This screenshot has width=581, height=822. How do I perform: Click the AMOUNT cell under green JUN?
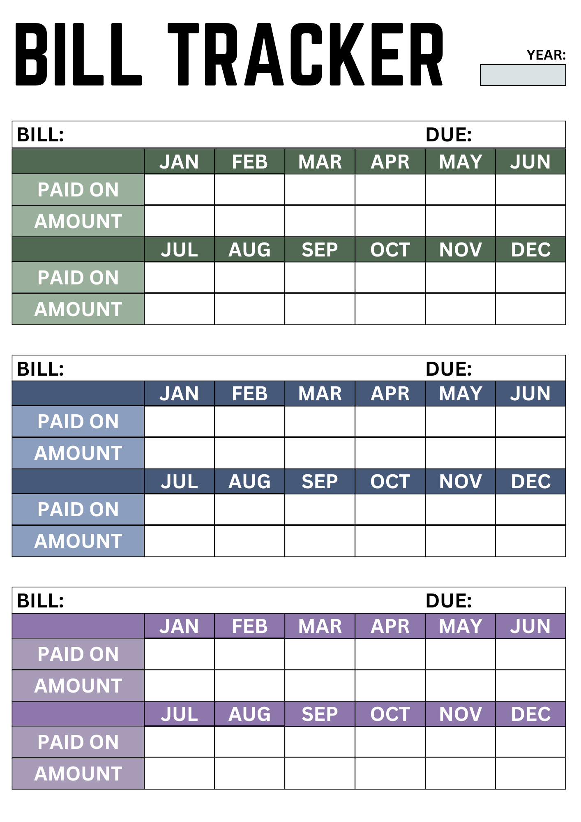(530, 221)
